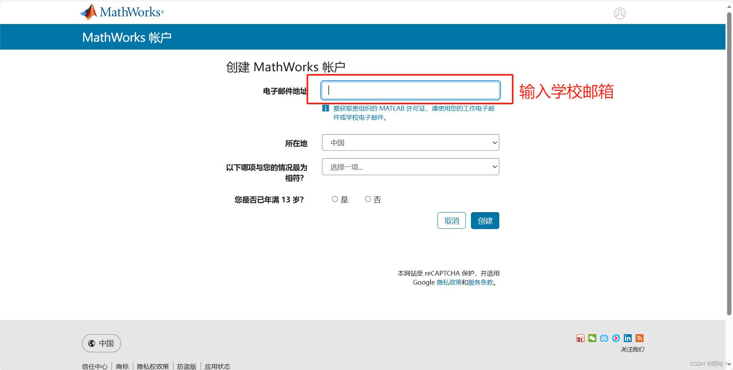Open the account profile icon

[620, 13]
